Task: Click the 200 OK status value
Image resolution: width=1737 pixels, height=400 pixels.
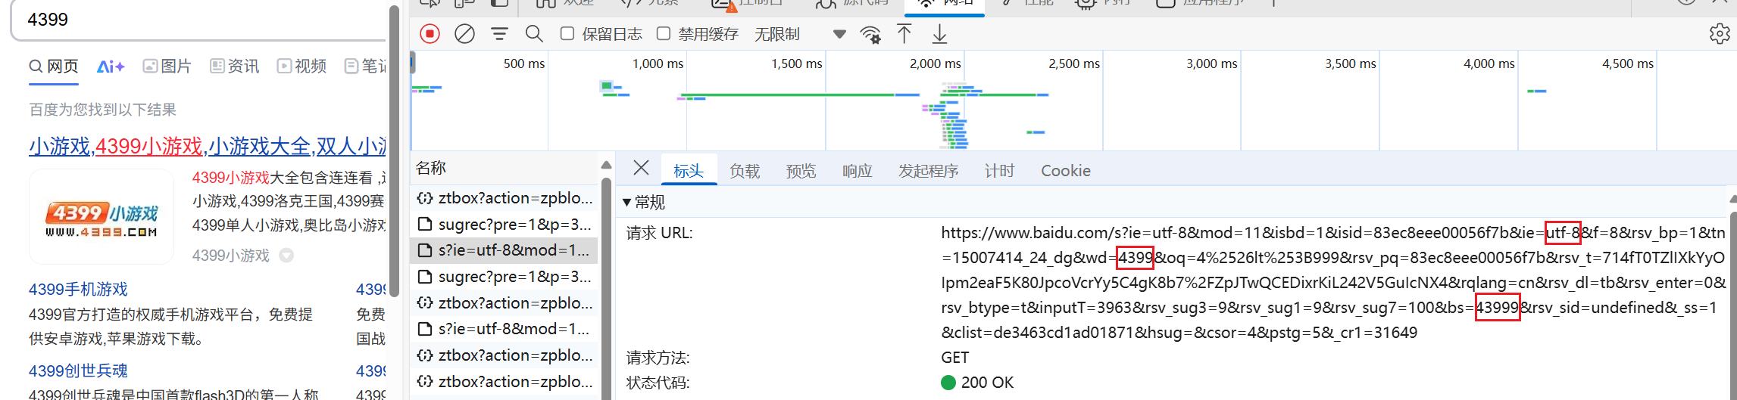Action: coord(977,383)
